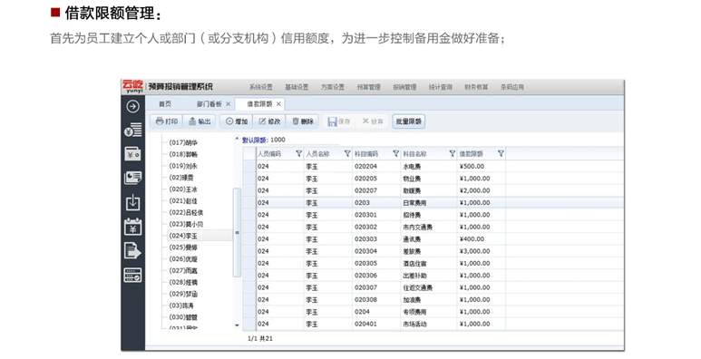Open the report chart icon in the sidebar
Screen dimensions: 701x359
(132, 178)
